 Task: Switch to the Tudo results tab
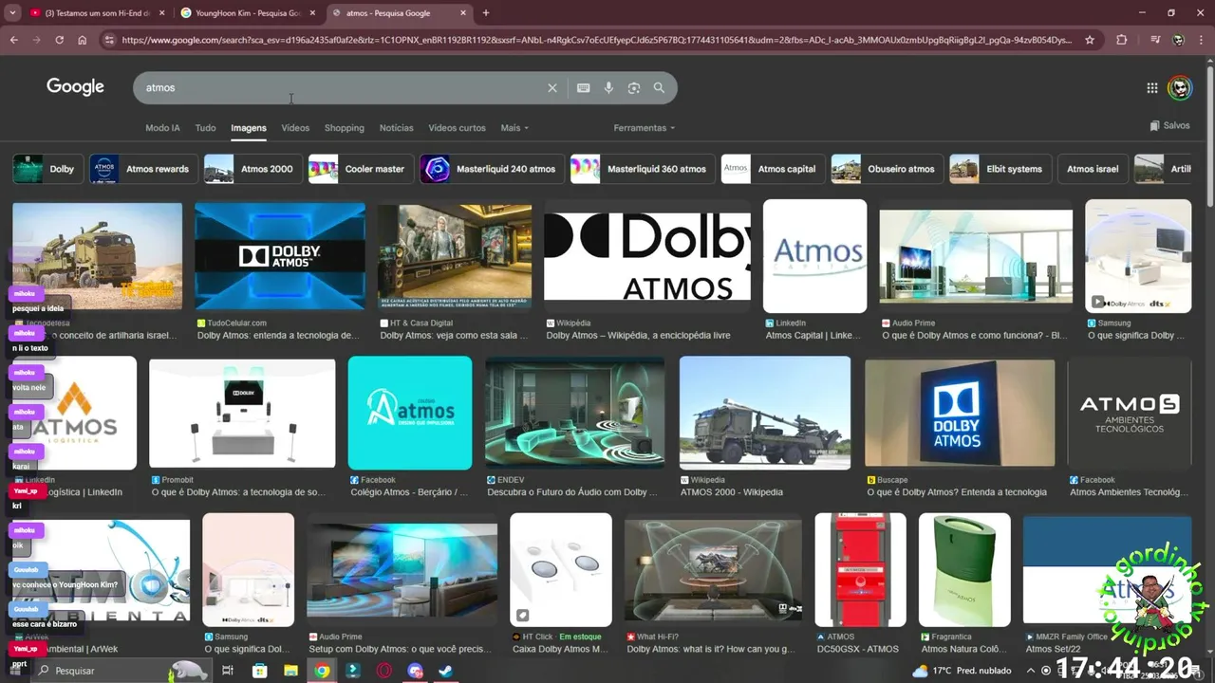pos(205,128)
